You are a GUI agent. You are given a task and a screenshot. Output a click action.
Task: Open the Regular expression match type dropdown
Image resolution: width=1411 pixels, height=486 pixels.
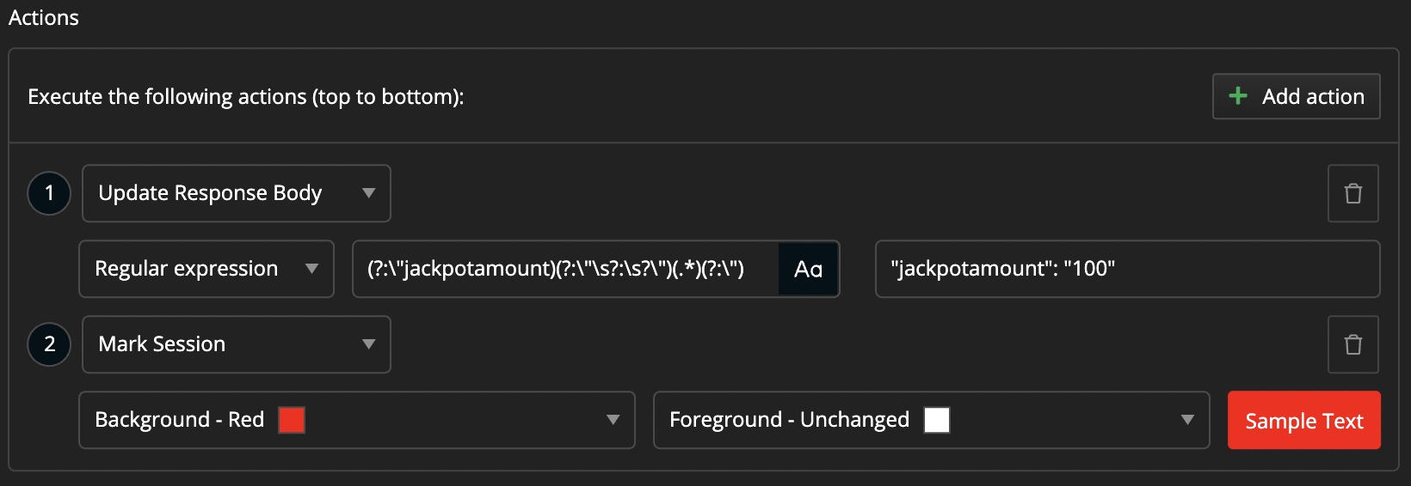pos(206,269)
